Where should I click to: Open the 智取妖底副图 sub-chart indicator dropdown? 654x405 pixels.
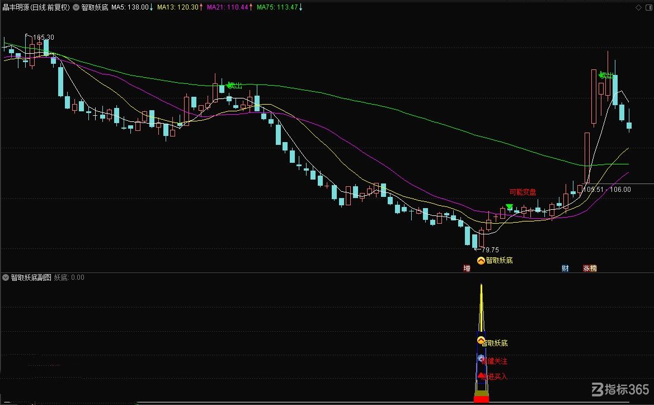6,277
